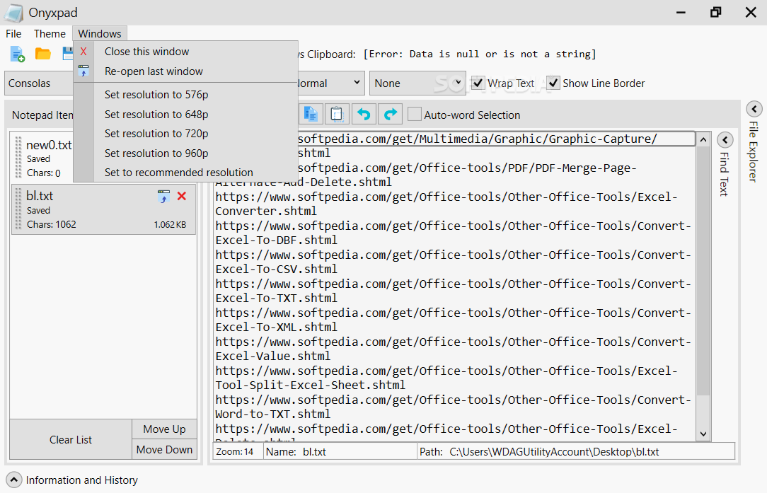This screenshot has width=767, height=493.
Task: Click the file Path status field
Action: (576, 451)
